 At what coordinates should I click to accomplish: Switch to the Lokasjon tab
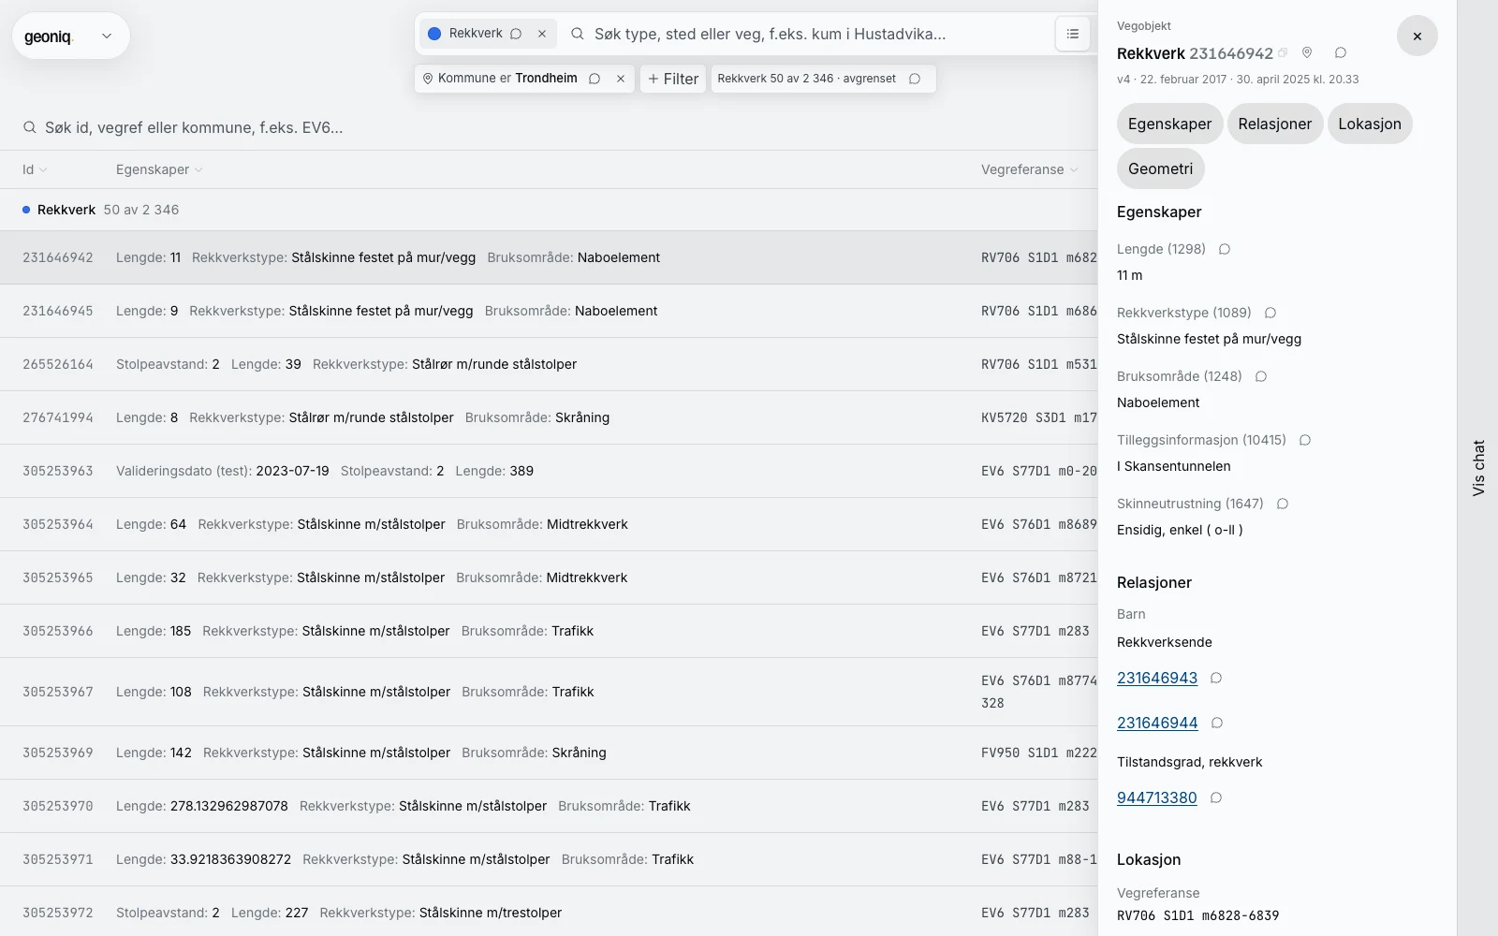pyautogui.click(x=1370, y=124)
